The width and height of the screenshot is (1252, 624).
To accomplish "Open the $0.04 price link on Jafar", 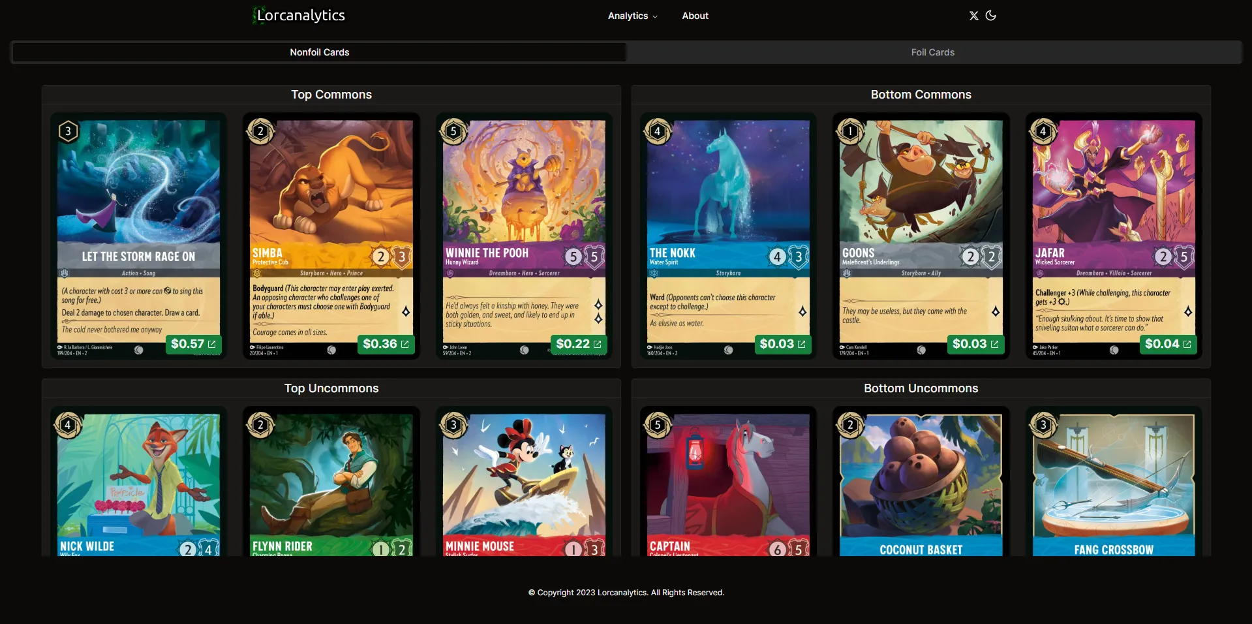I will 1168,344.
